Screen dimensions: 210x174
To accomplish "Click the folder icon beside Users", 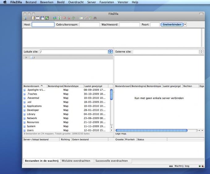I will [24, 130].
